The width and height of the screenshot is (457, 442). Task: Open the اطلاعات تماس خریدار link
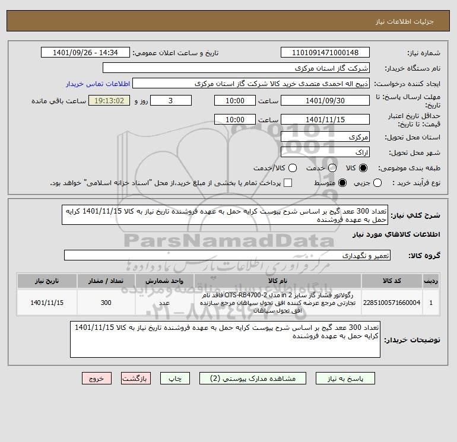[98, 84]
